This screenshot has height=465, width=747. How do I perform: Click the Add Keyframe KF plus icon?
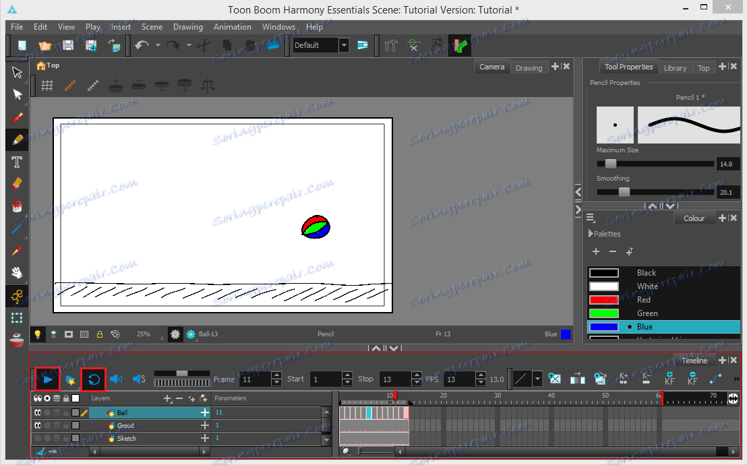point(669,379)
